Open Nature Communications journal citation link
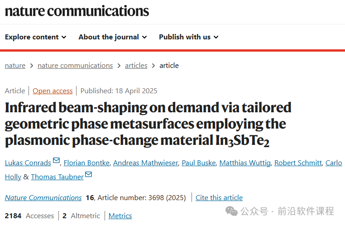 (x=43, y=198)
